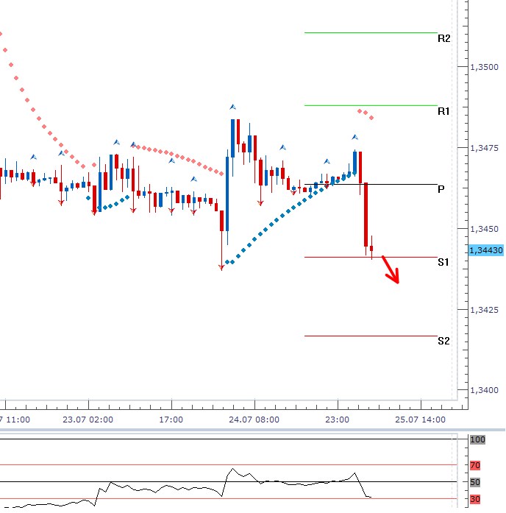Click the 17:00 time axis label

(x=171, y=420)
